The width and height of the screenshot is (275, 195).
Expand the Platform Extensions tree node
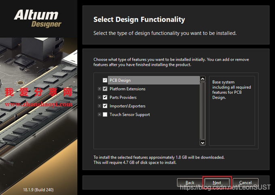pyautogui.click(x=99, y=89)
